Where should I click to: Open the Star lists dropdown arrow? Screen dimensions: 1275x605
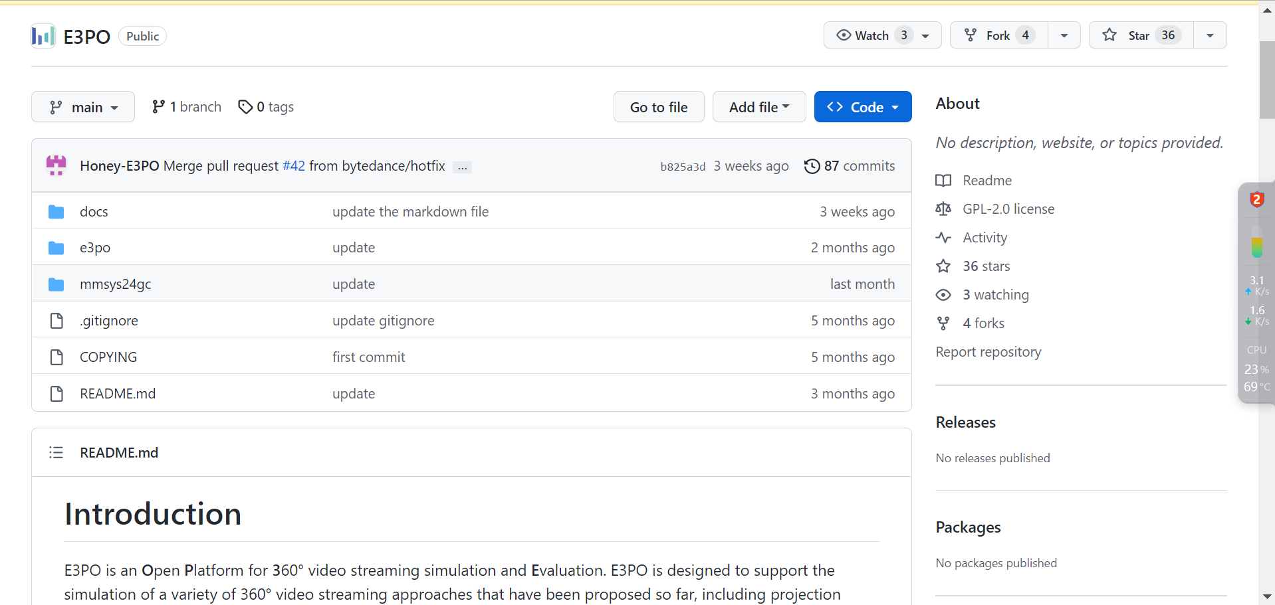(1211, 35)
